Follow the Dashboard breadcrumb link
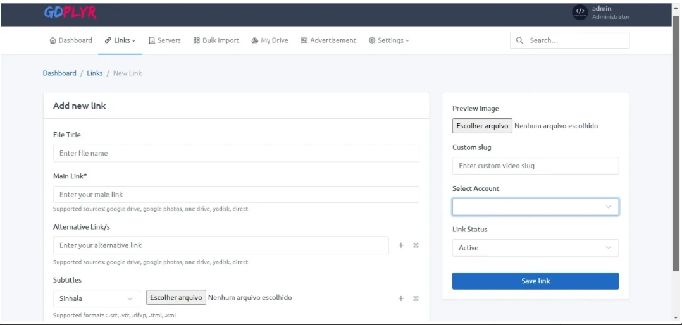 point(59,73)
